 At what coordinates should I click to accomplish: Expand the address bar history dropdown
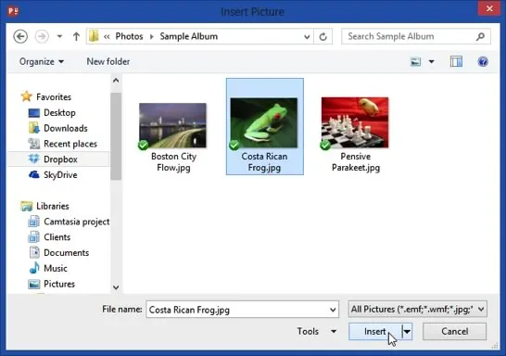click(307, 37)
